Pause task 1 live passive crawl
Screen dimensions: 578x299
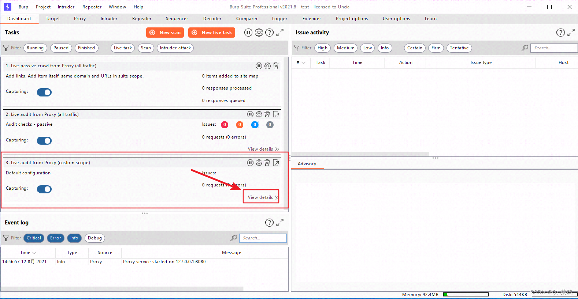(x=259, y=66)
